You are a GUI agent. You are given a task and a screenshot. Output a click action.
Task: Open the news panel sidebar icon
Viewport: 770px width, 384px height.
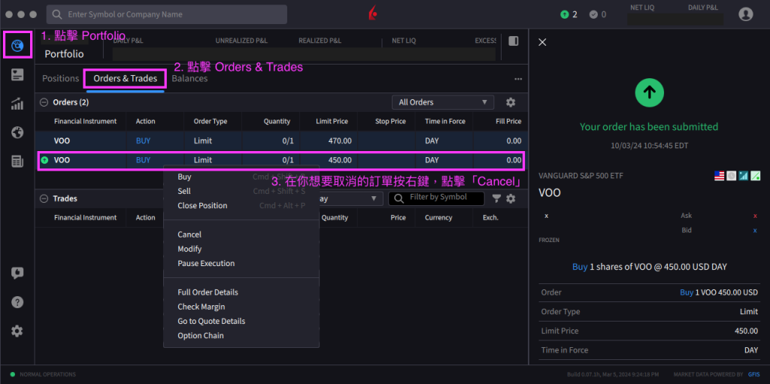coord(17,74)
